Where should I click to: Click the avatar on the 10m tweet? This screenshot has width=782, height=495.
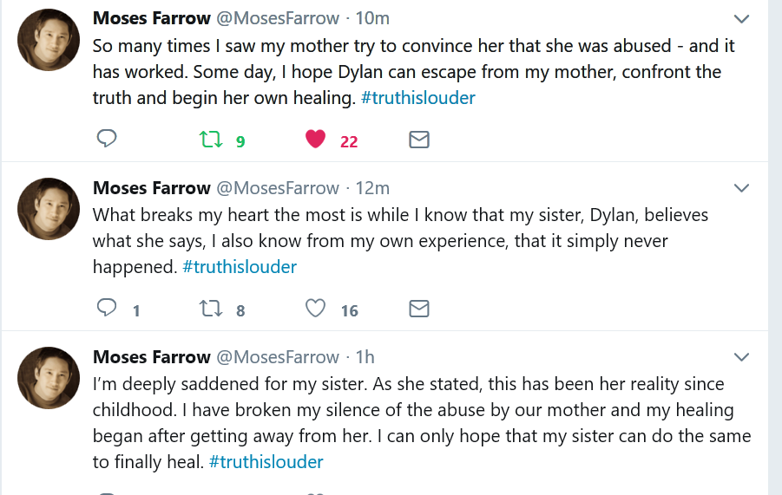tap(50, 41)
